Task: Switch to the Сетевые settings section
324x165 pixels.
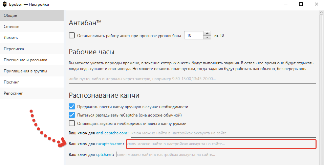Action: pos(32,27)
